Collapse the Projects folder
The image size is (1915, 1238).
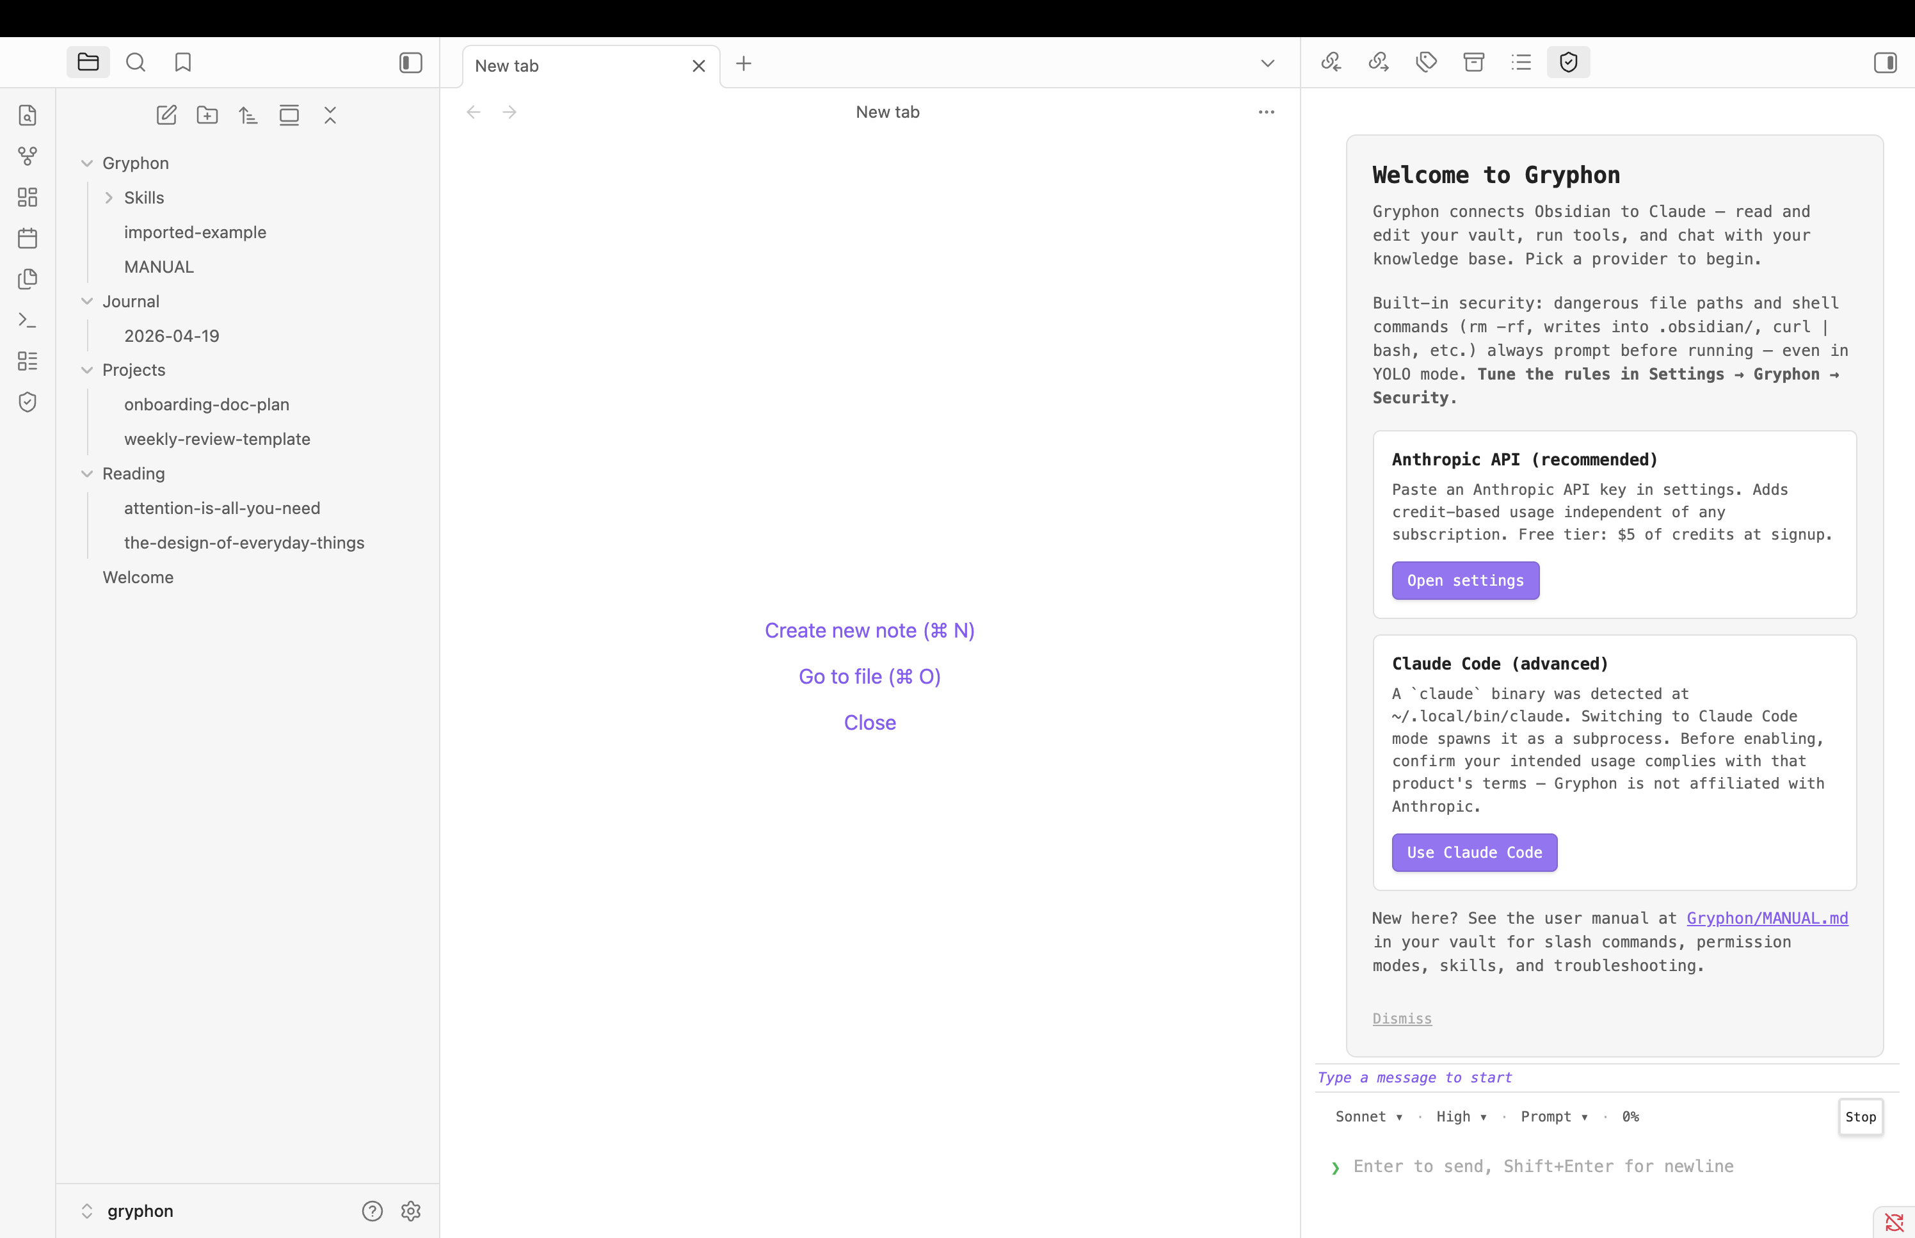87,371
